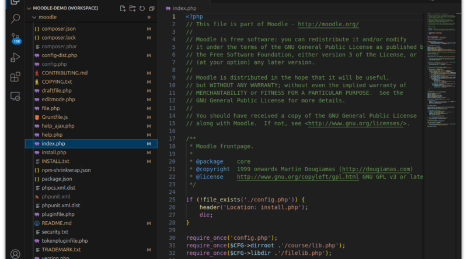Click line number 25 in the gutter
Screen dimensions: 467x259
172,200
